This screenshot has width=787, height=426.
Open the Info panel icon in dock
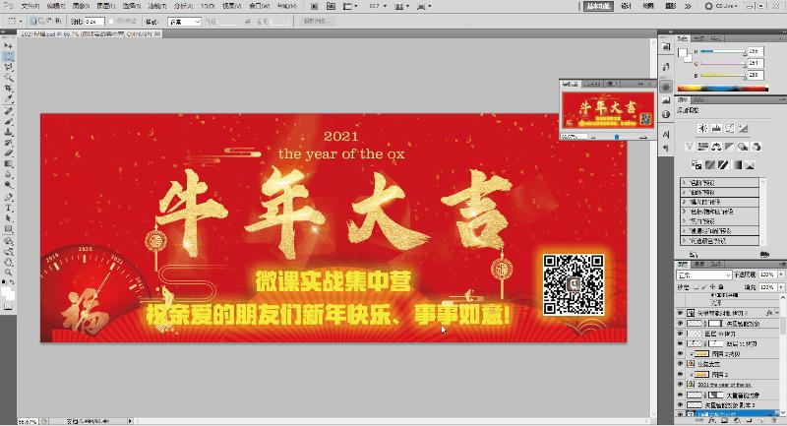666,114
